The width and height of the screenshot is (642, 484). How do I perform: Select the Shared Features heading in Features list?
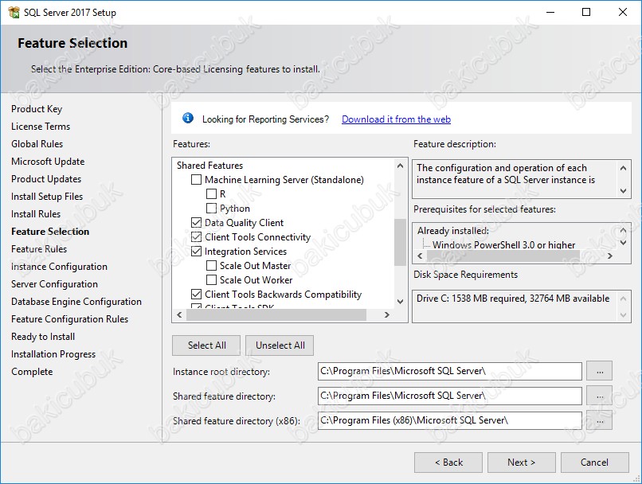point(209,166)
